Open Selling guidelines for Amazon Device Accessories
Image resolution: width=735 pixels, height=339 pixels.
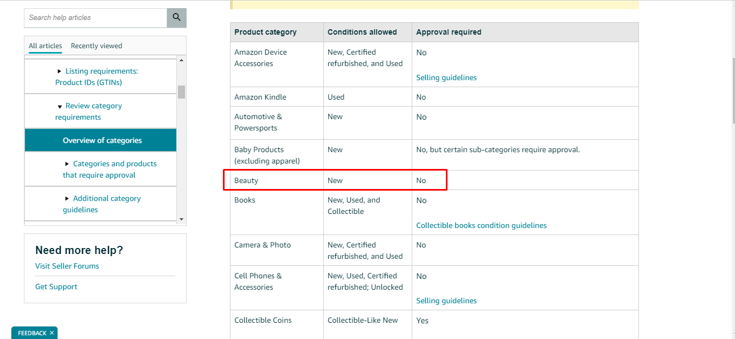click(446, 77)
